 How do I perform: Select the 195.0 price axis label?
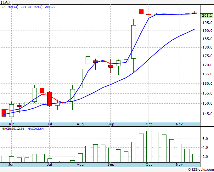point(207,23)
